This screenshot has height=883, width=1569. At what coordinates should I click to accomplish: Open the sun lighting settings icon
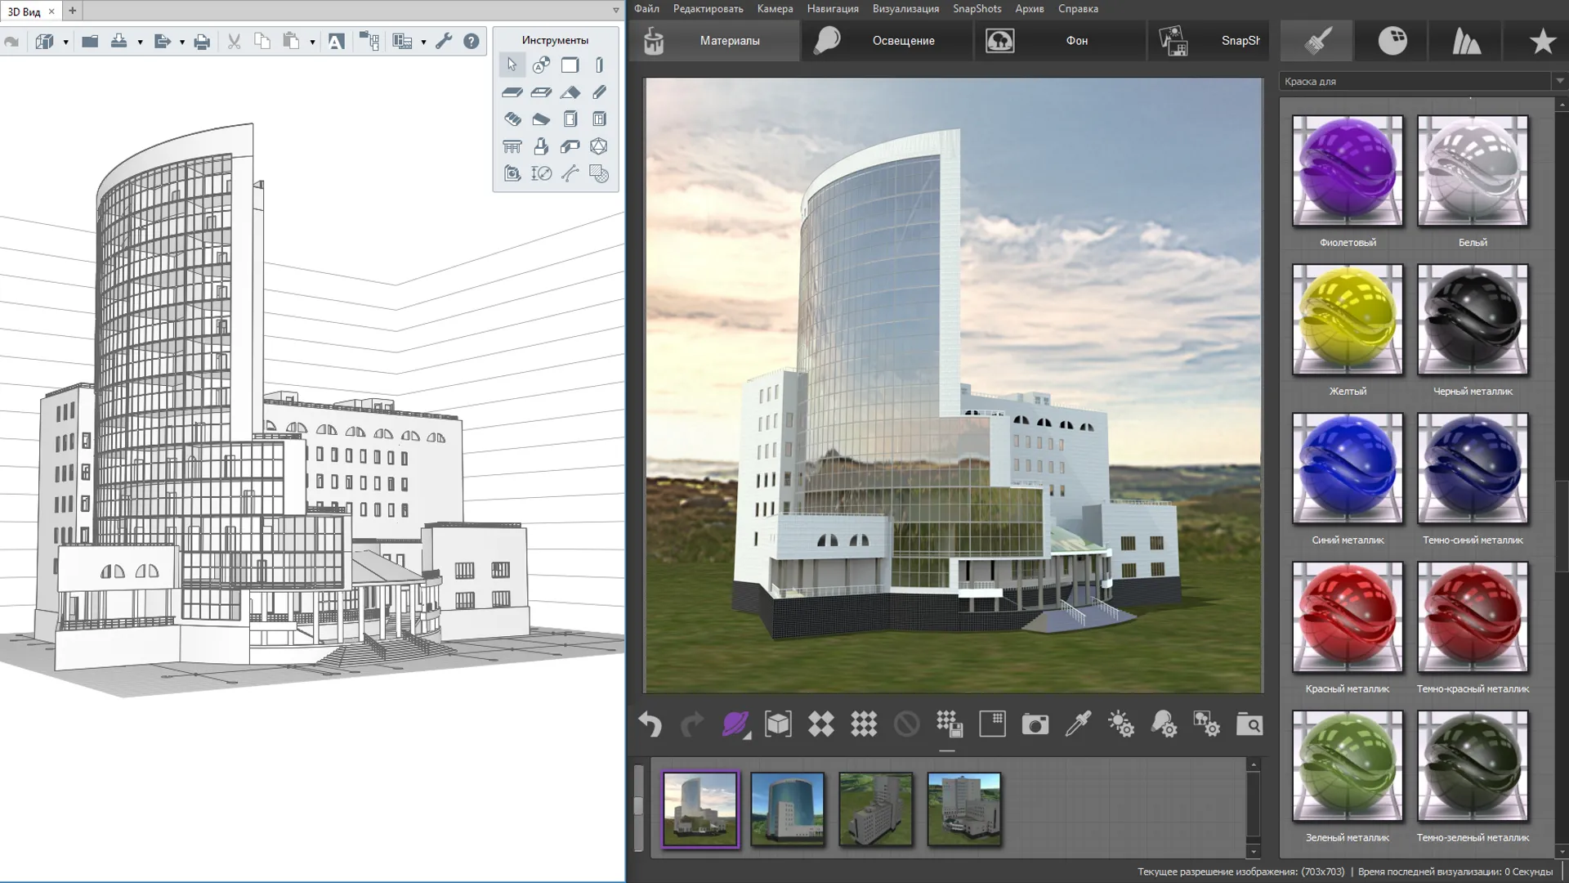point(1120,725)
